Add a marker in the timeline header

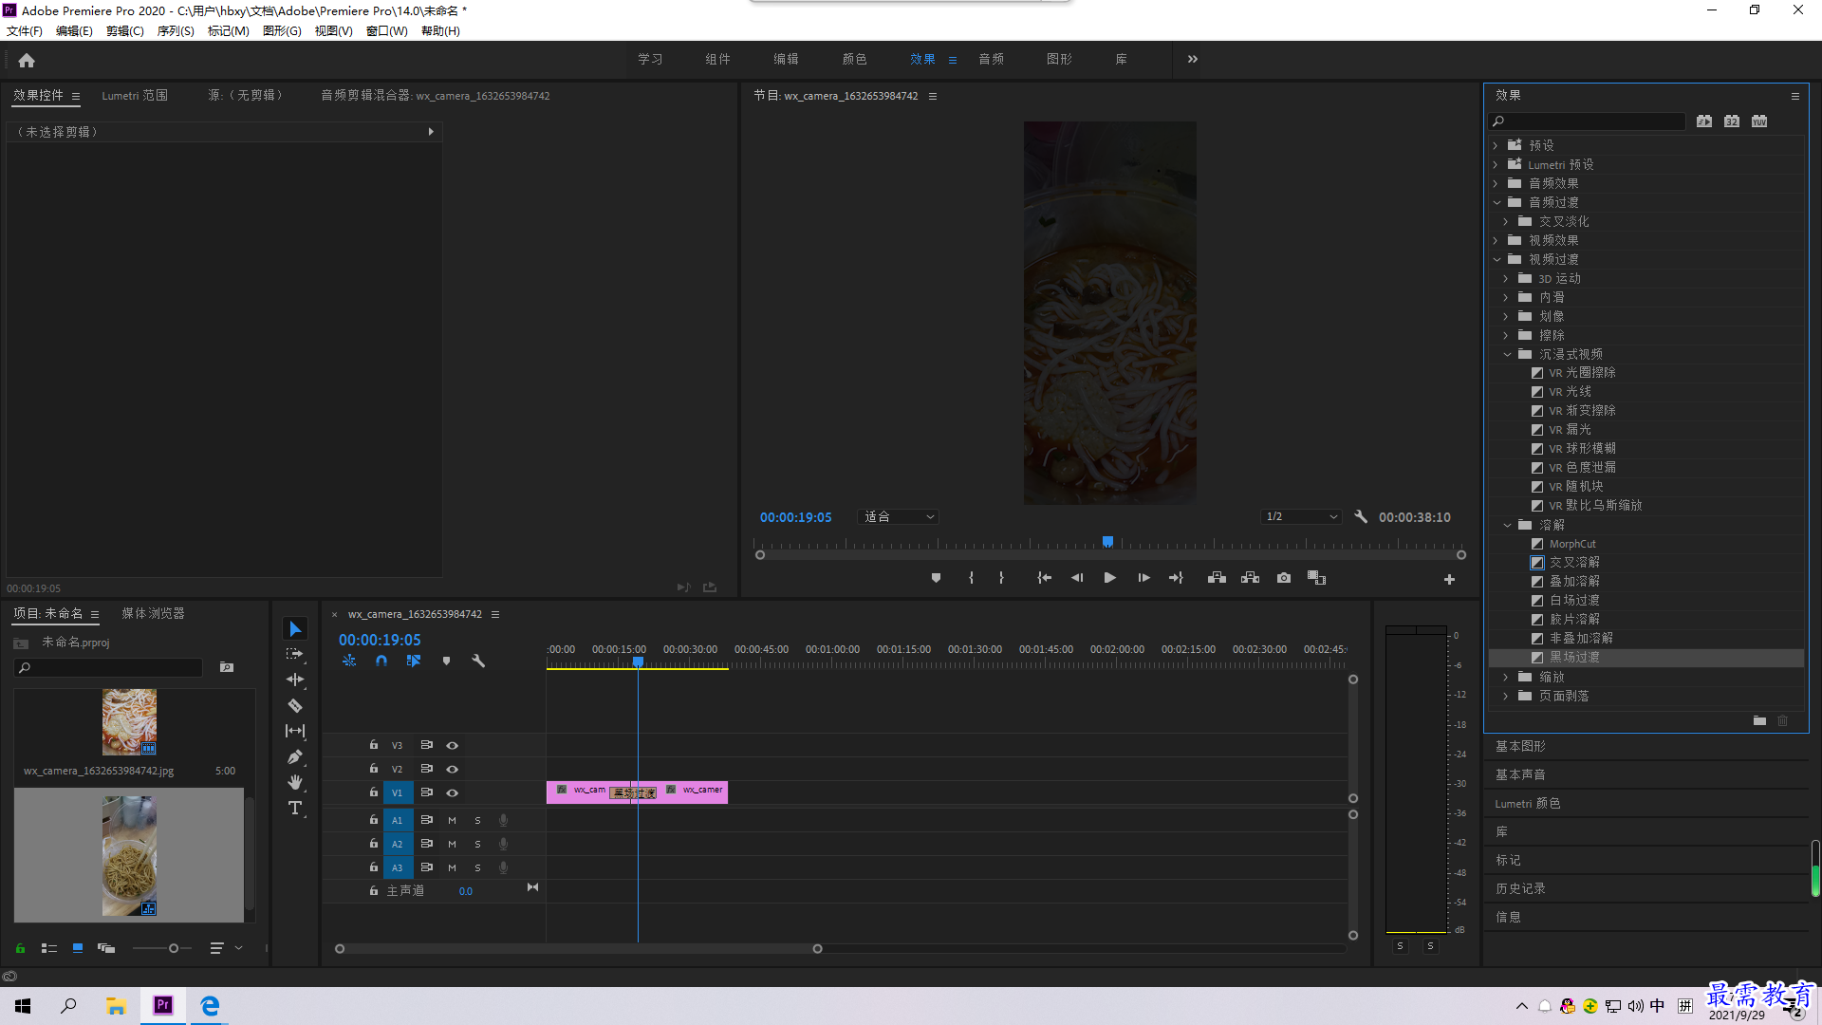click(x=446, y=661)
